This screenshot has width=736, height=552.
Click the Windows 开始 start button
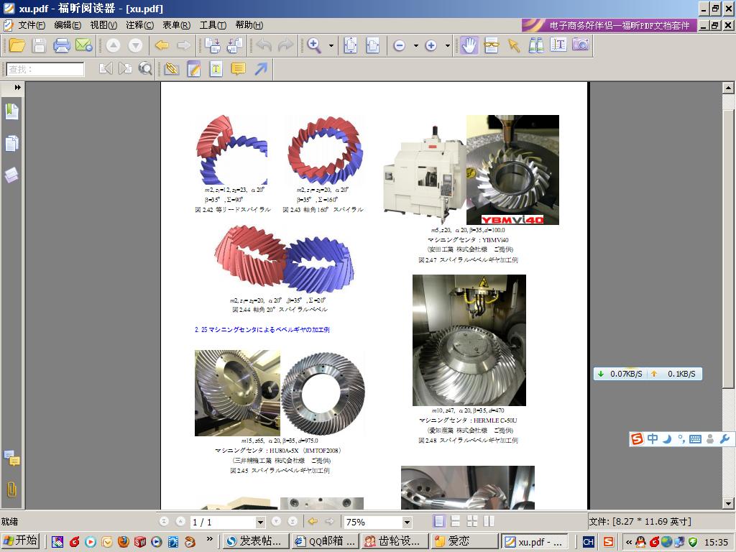tap(21, 540)
